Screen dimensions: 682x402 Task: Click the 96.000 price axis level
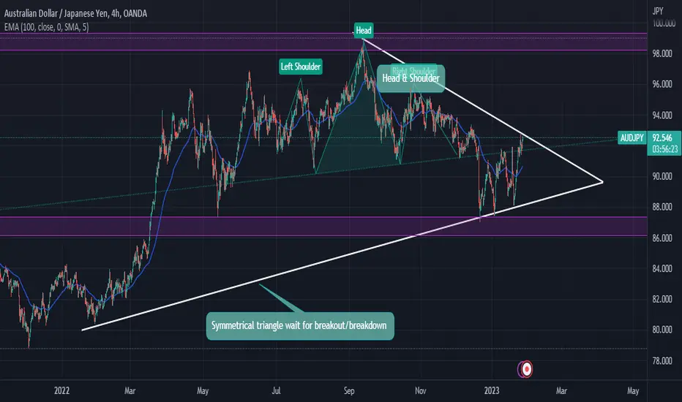coord(662,84)
